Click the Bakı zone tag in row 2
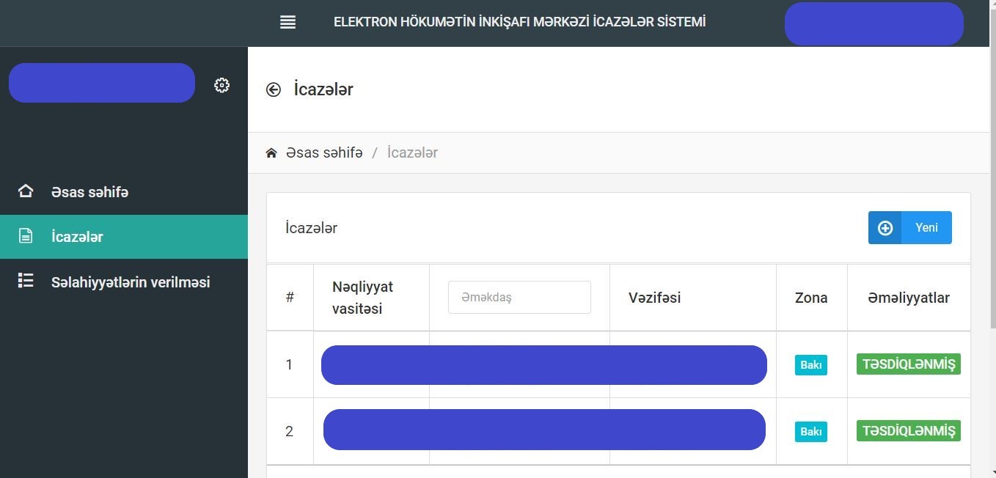This screenshot has width=996, height=478. point(810,431)
